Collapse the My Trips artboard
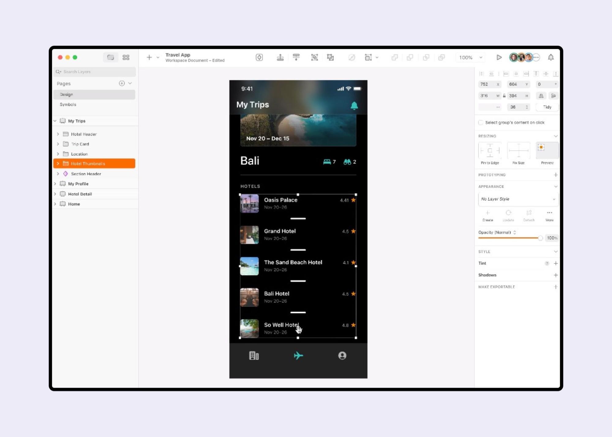This screenshot has width=612, height=437. point(55,121)
